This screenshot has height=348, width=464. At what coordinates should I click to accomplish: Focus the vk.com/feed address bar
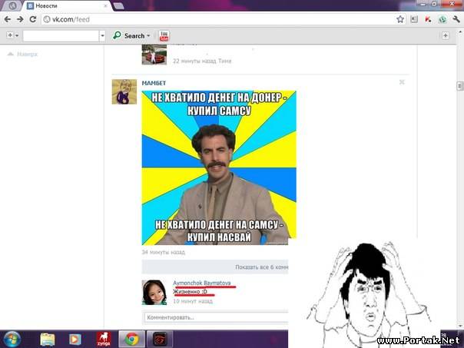click(x=219, y=19)
